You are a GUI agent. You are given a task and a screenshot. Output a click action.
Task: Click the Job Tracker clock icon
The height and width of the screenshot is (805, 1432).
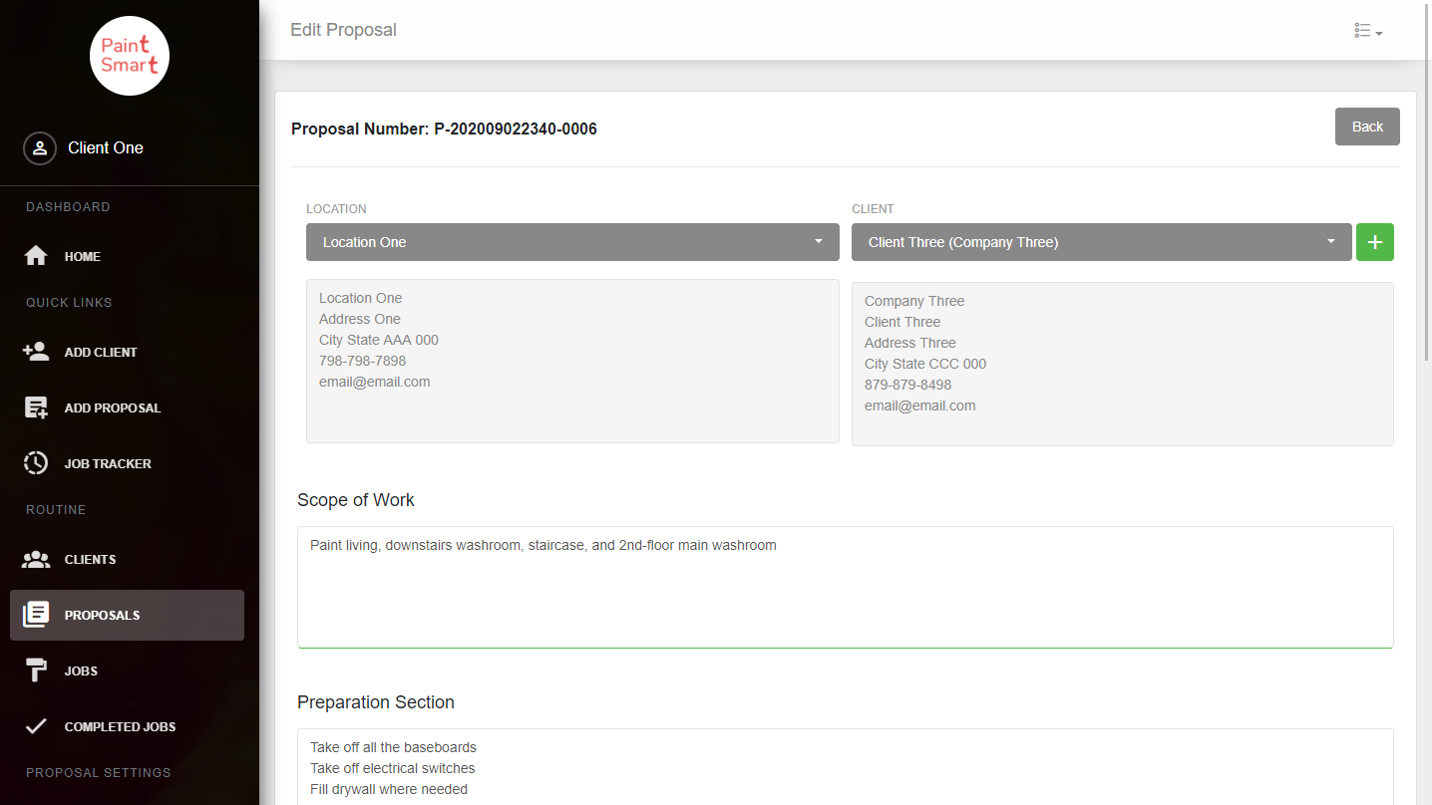(36, 463)
